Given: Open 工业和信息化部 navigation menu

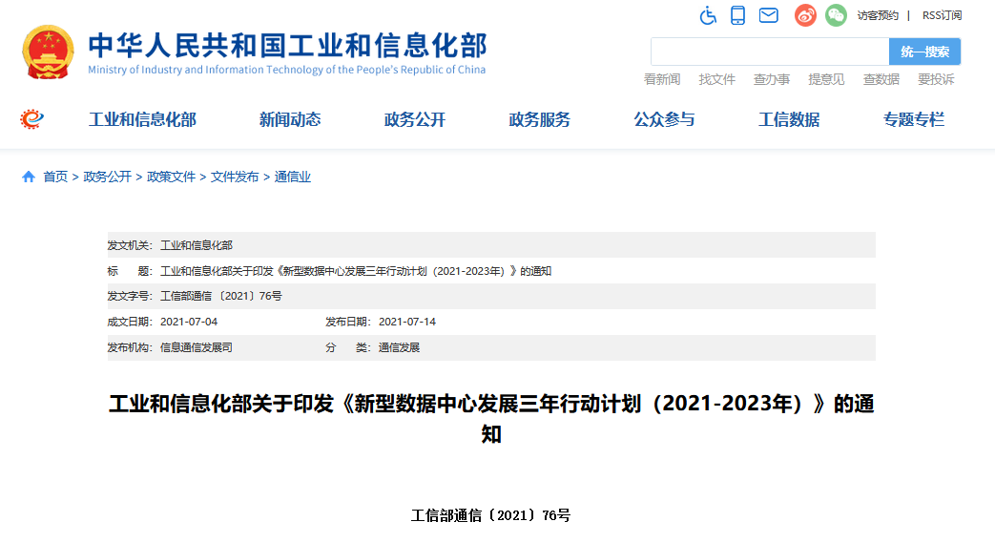Looking at the screenshot, I should click(142, 119).
